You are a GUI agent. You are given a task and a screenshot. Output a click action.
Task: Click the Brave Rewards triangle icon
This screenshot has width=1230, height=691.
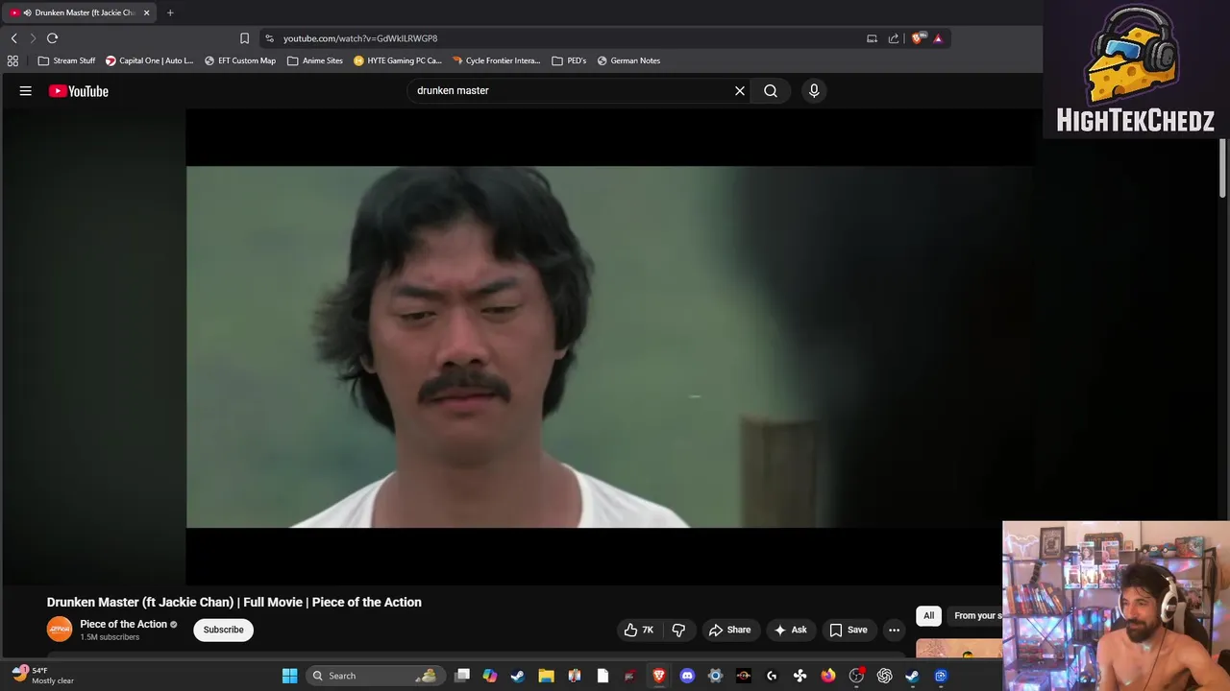coord(938,38)
